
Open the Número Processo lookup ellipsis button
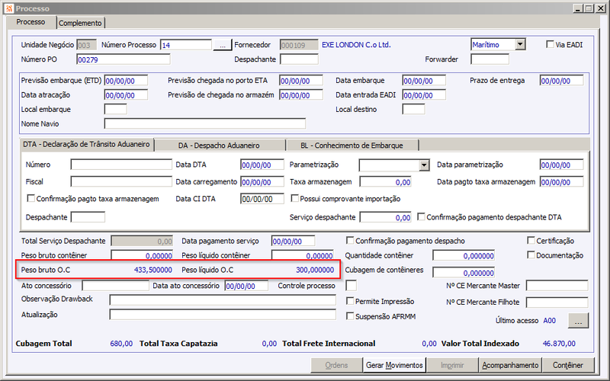tap(223, 45)
